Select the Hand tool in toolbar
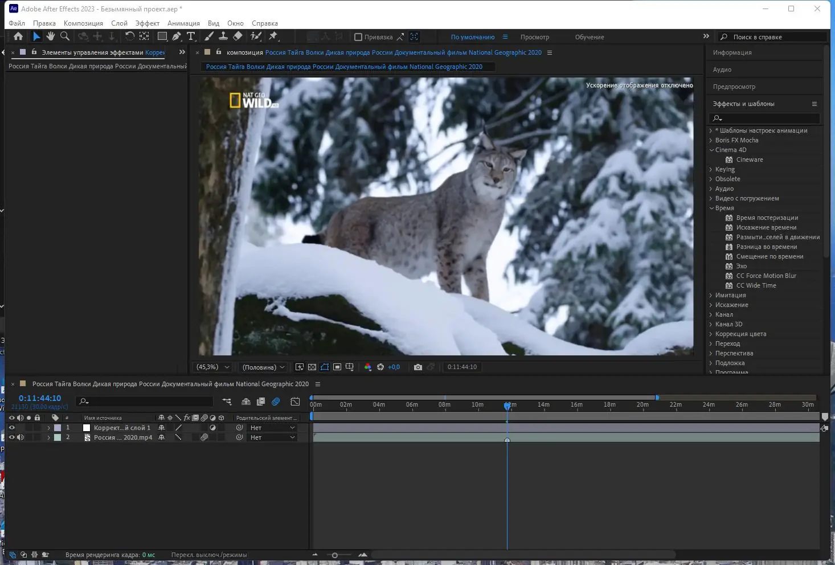835x565 pixels. pos(51,36)
